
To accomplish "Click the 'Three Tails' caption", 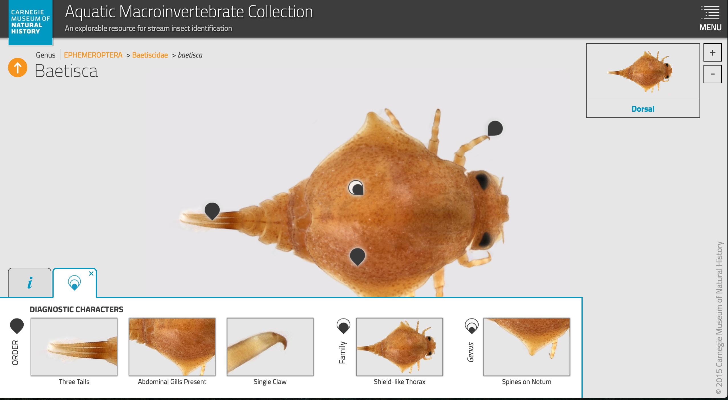I will coord(74,382).
